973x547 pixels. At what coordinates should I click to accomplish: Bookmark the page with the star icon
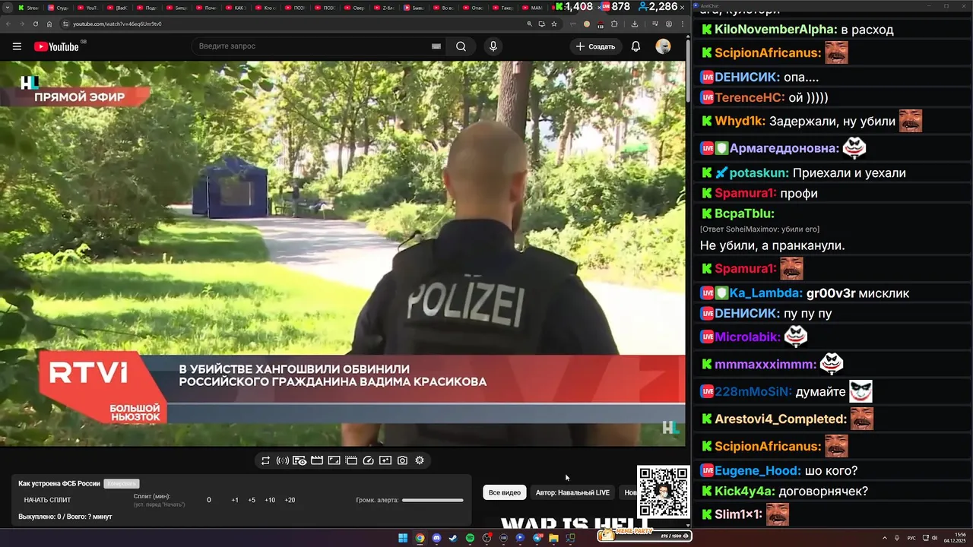pos(554,24)
